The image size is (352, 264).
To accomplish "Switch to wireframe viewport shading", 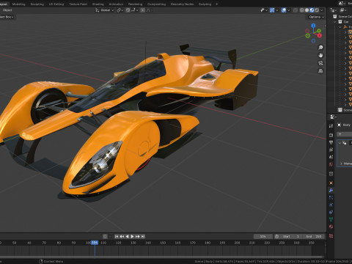I will [x=302, y=10].
